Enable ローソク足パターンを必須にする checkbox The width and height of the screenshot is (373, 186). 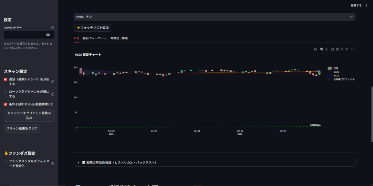[5, 92]
